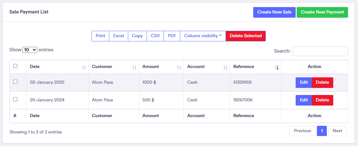Go to the Next pagination page

pyautogui.click(x=337, y=131)
